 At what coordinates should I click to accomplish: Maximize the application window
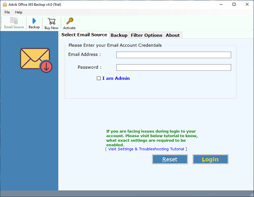[x=234, y=4]
